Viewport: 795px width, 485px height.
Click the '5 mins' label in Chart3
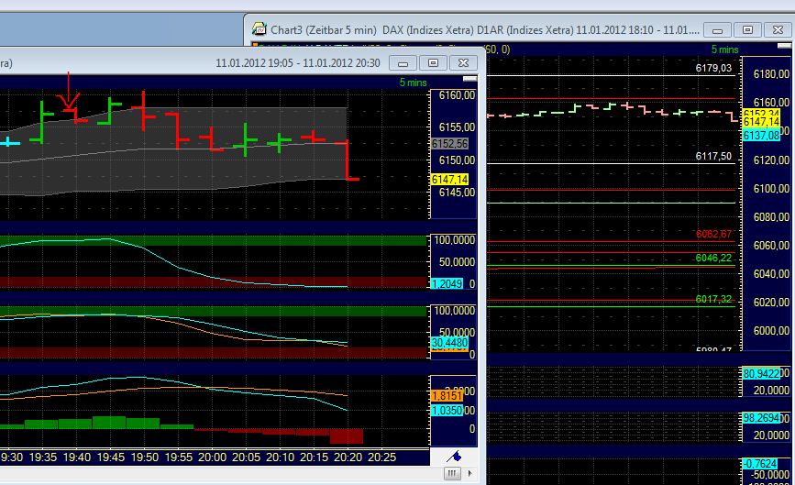tap(725, 48)
